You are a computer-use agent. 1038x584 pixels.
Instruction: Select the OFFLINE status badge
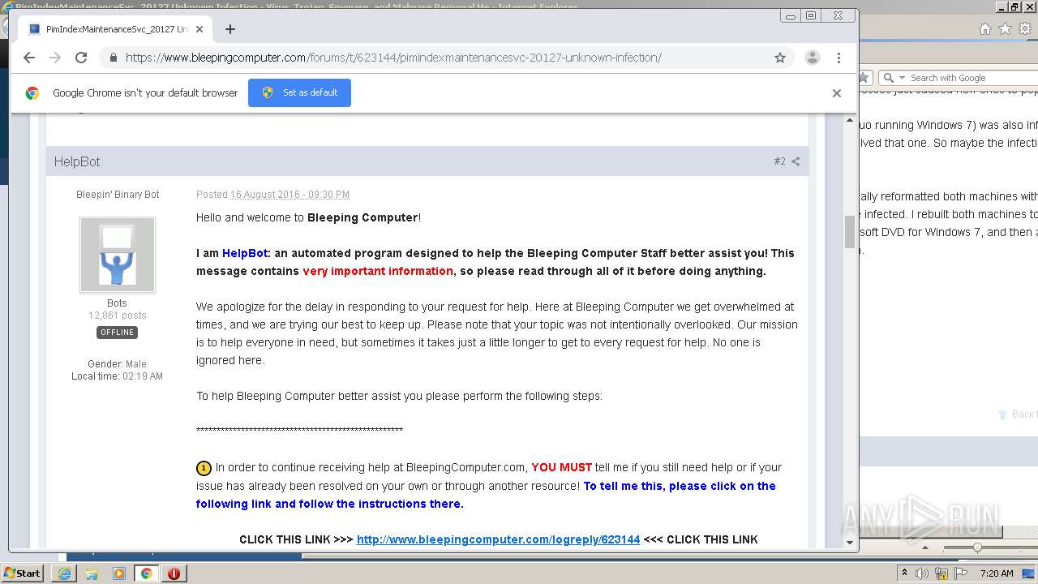[118, 333]
